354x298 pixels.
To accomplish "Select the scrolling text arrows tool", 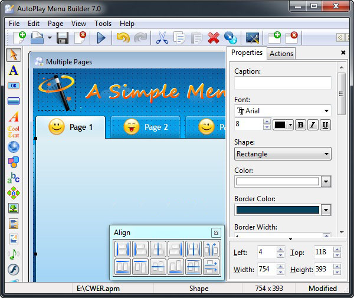I will 14,193.
